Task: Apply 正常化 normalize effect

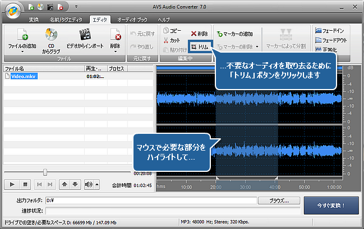Action: coord(326,49)
